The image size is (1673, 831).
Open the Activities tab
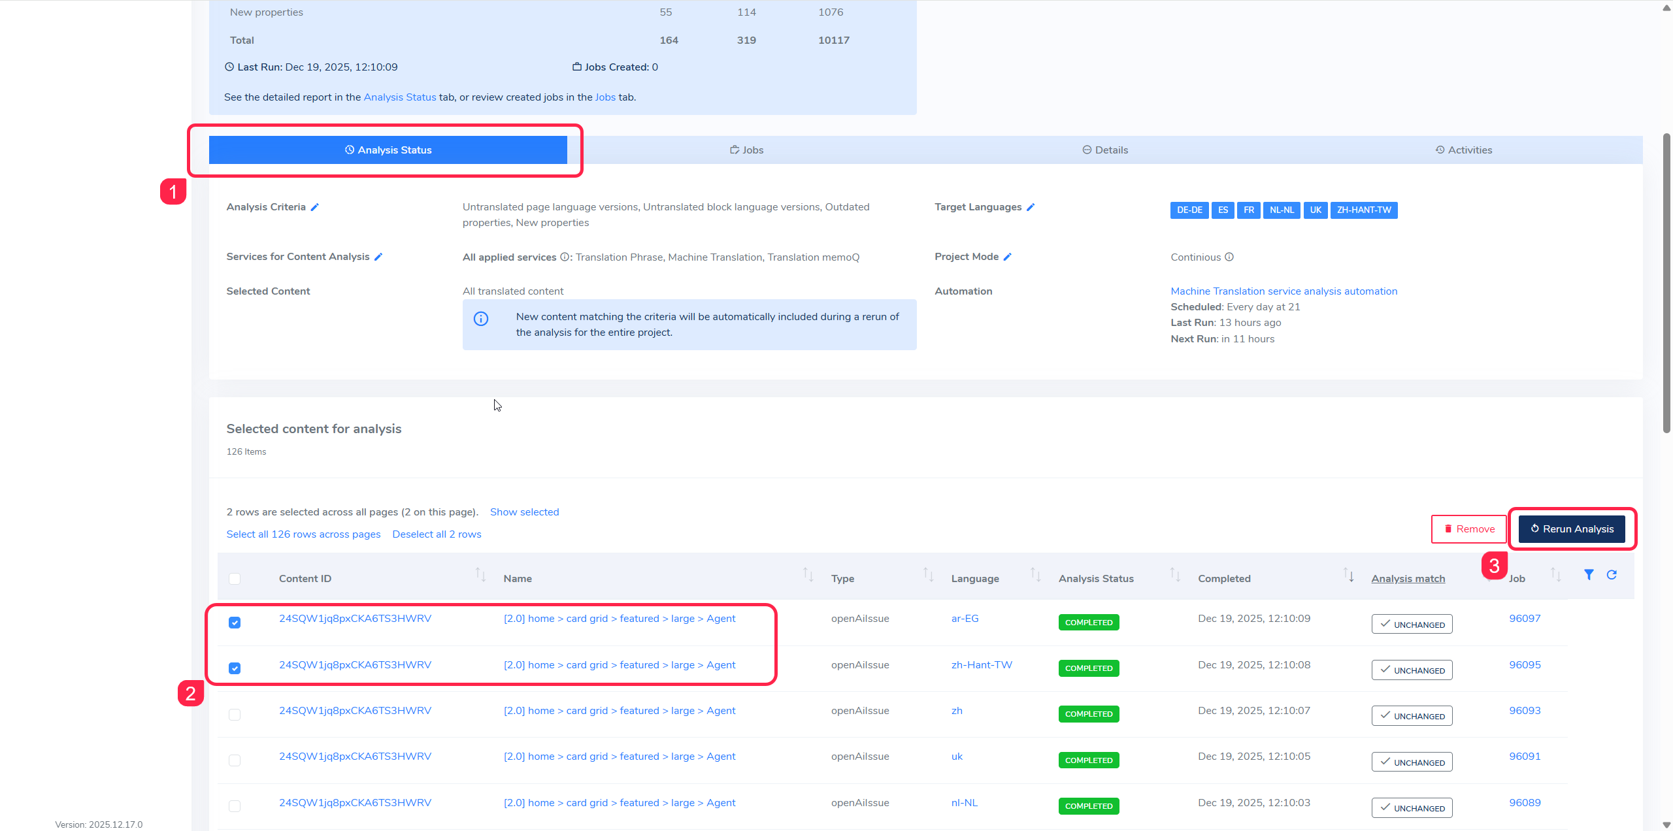1463,150
